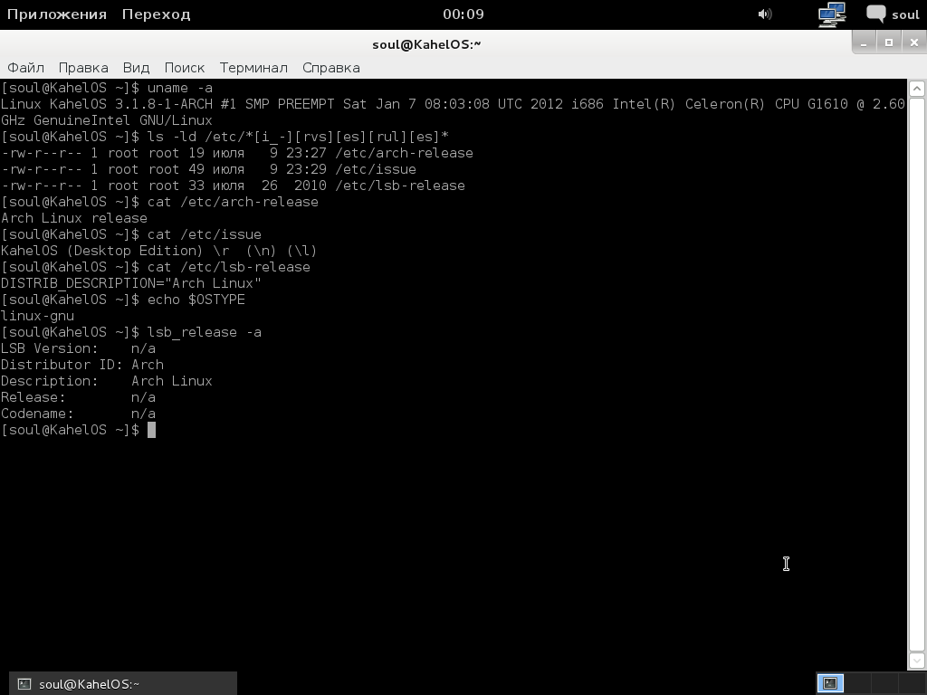927x695 pixels.
Task: Switch to the fourth workspace in the pager
Action: tap(911, 684)
